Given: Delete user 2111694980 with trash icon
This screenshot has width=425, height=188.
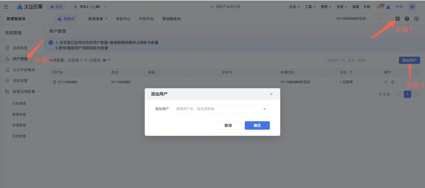Looking at the screenshot, I should [393, 82].
